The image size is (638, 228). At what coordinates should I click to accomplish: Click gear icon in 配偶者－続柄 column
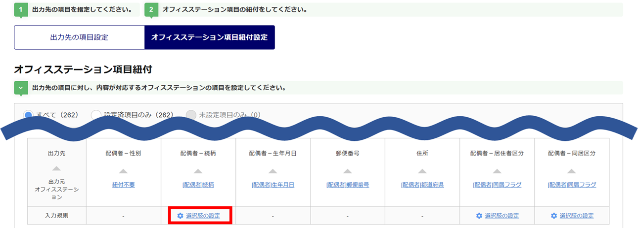[x=180, y=216]
